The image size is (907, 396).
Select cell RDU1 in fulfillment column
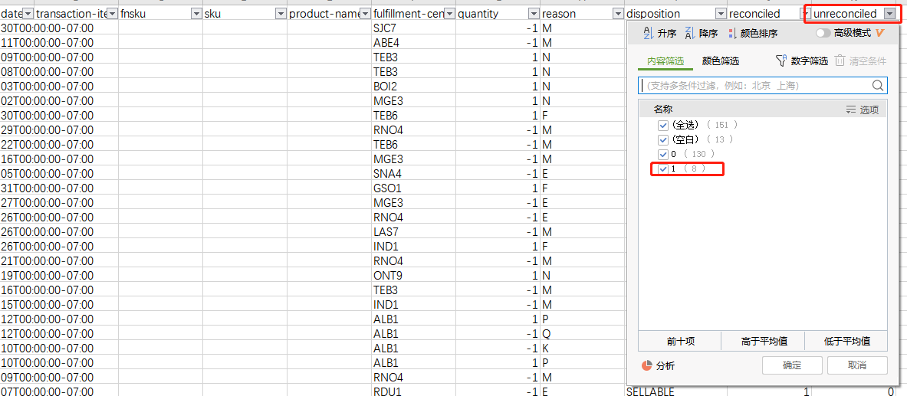pyautogui.click(x=413, y=391)
